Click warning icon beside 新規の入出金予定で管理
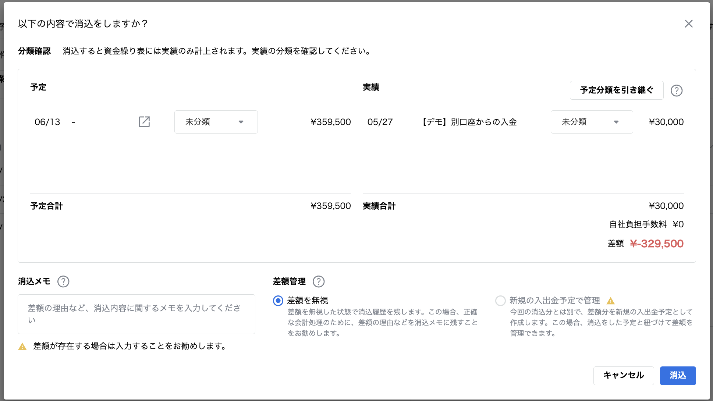This screenshot has height=401, width=713. tap(611, 301)
